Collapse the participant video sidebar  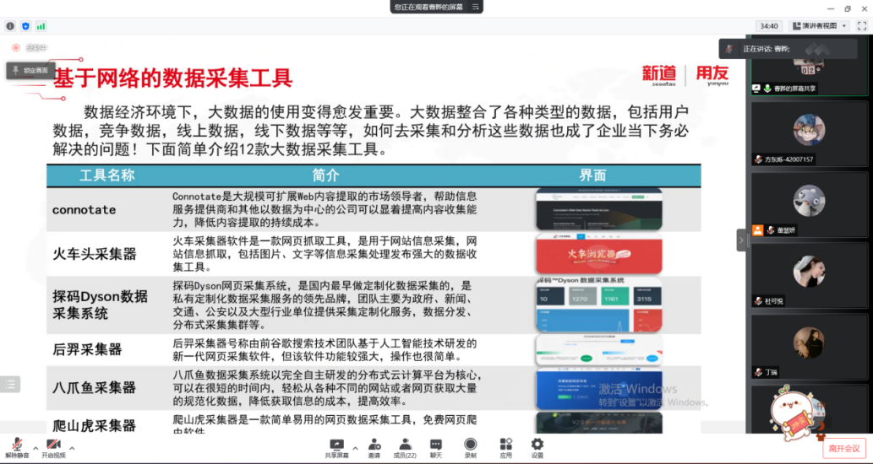pyautogui.click(x=741, y=240)
